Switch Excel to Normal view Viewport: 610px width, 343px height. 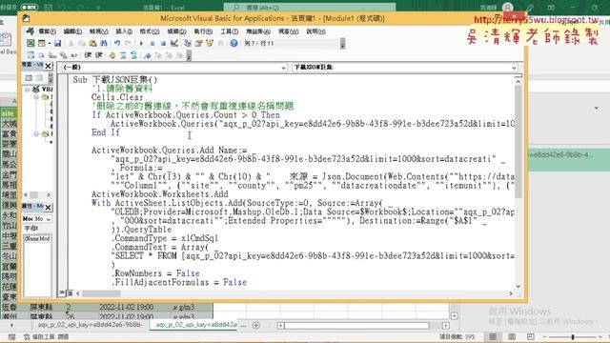coord(493,336)
